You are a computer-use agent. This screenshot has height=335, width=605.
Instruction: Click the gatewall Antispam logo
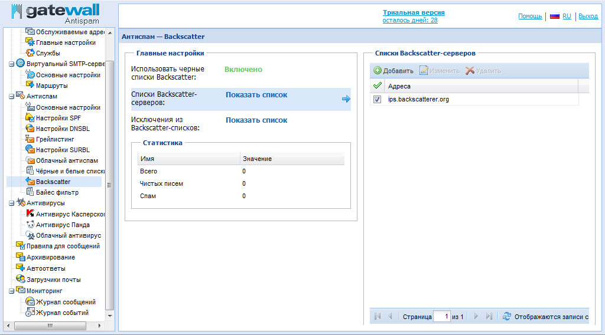tap(56, 14)
